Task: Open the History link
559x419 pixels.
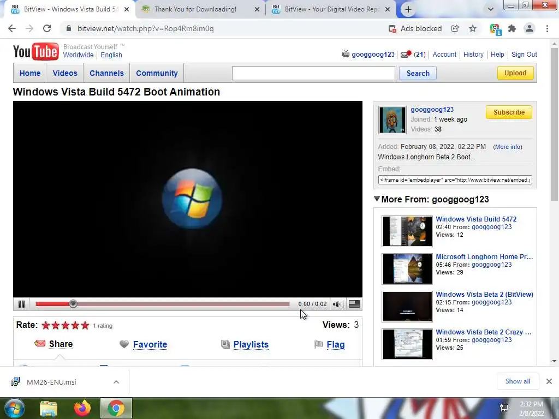Action: point(473,55)
